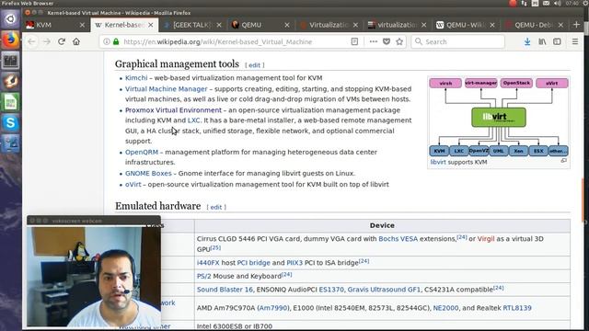
Task: Follow the Gravis Ultrasound GF1 link
Action: point(384,290)
